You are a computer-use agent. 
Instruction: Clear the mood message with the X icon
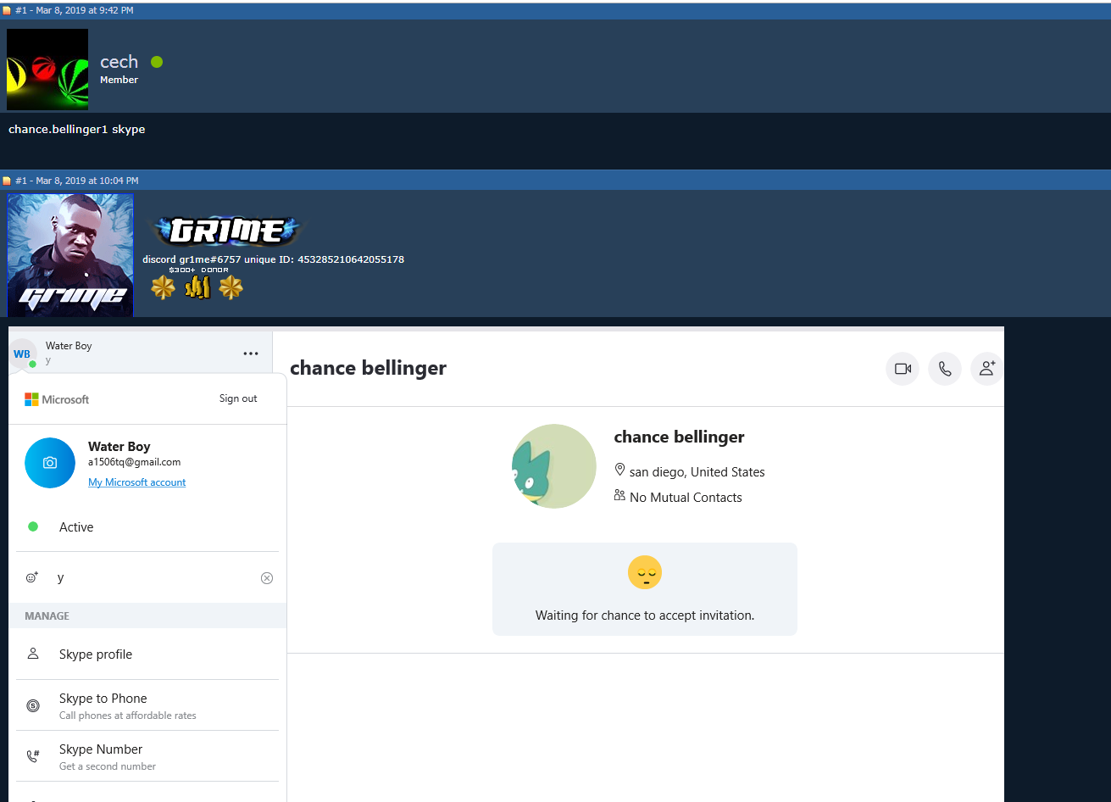pos(267,578)
